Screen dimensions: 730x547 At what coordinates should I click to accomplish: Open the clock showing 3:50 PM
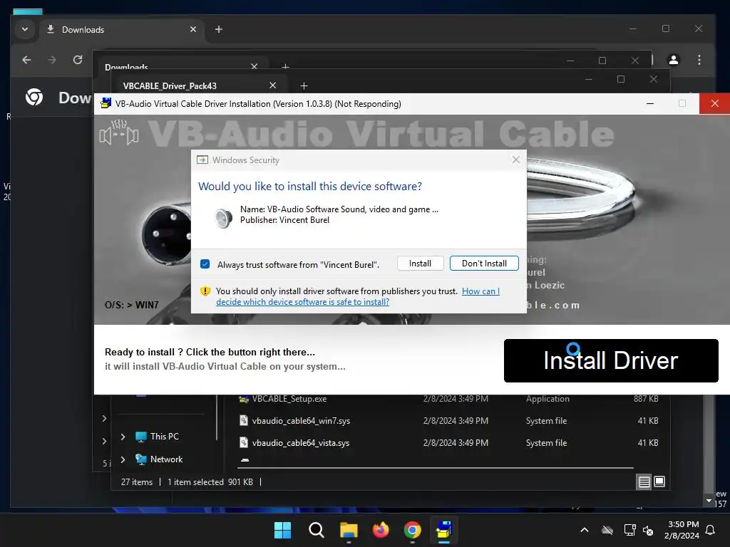click(x=682, y=530)
